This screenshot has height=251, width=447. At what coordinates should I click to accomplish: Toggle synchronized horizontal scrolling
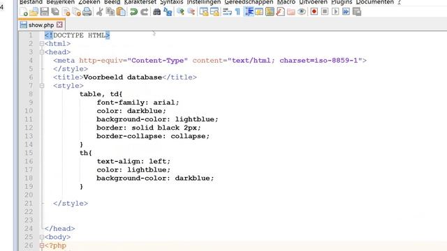click(214, 12)
